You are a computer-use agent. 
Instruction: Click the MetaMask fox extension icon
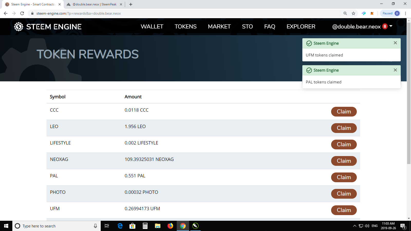372,13
